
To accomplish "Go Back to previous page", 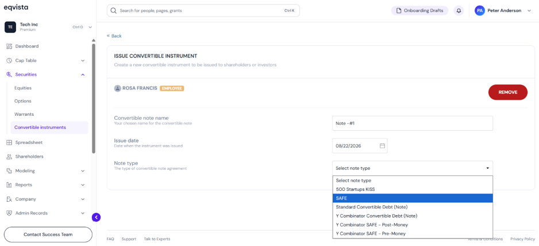I will [x=114, y=36].
